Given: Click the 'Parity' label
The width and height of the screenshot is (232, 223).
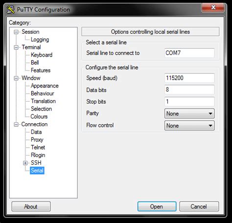Looking at the screenshot, I should pyautogui.click(x=93, y=113).
